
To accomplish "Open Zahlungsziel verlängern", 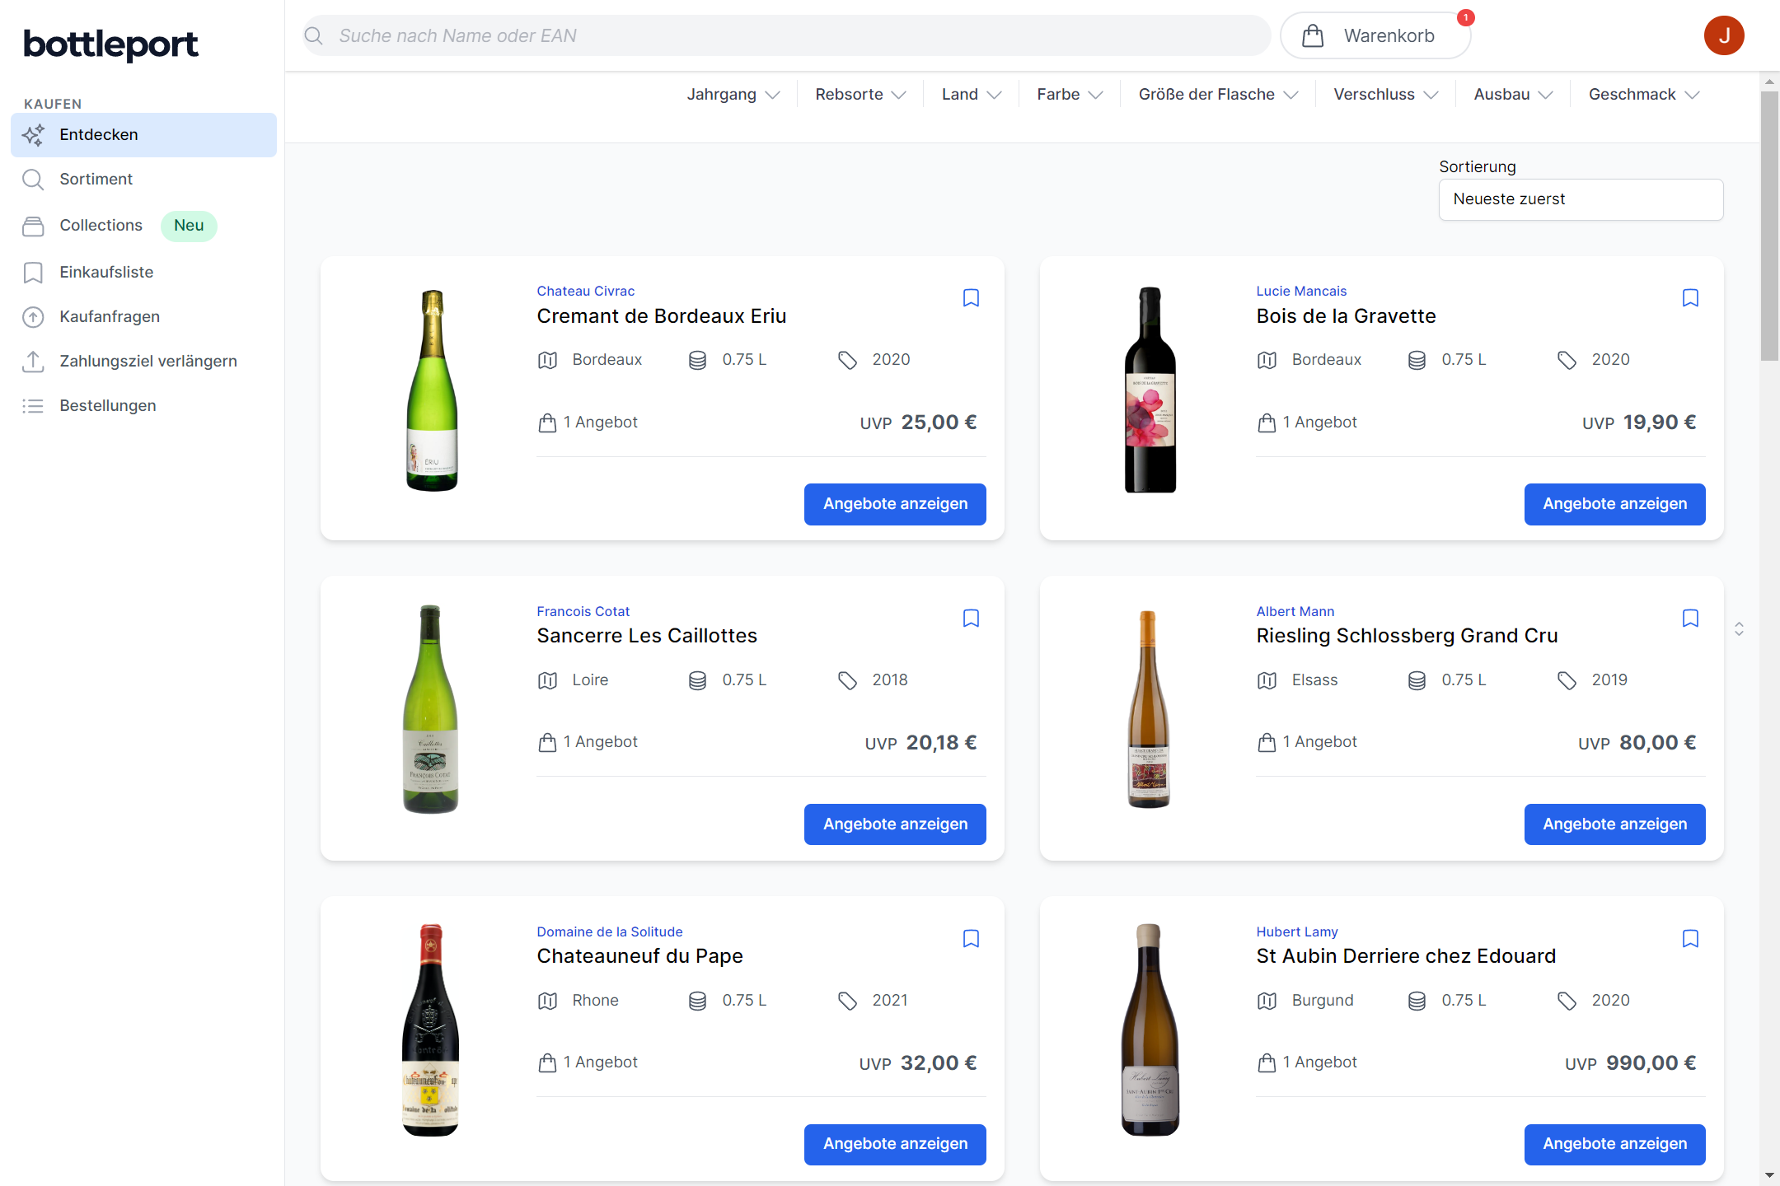I will coord(143,362).
